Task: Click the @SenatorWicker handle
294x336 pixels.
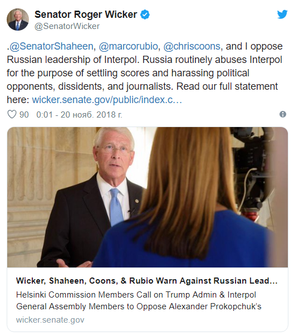Action: pyautogui.click(x=67, y=26)
